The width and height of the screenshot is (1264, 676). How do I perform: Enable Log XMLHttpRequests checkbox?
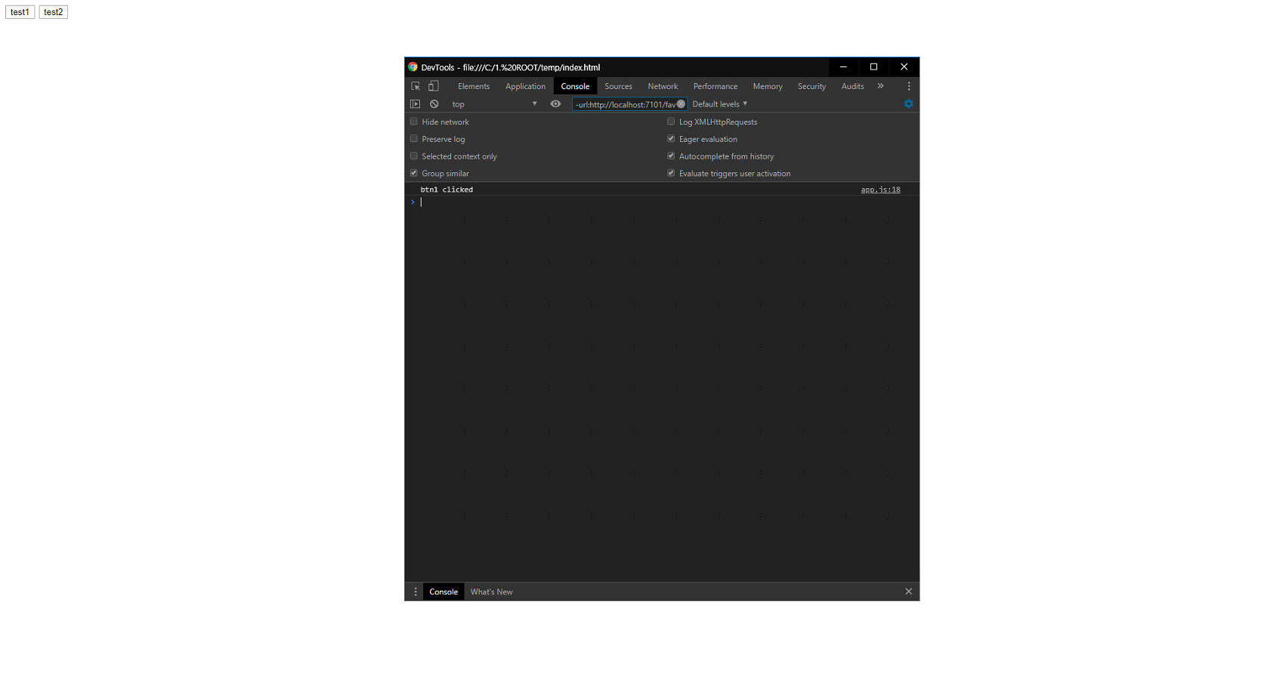pos(671,122)
